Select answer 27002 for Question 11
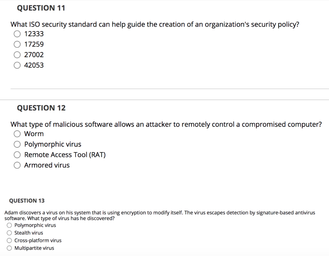The width and height of the screenshot is (329, 256). click(17, 55)
